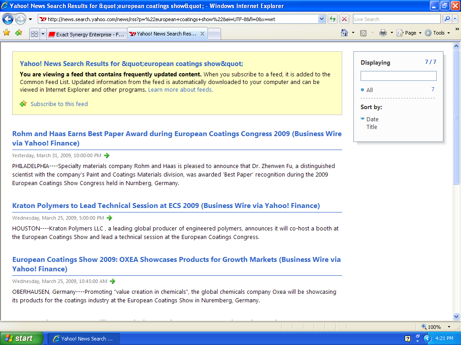Open Rohm and Haas Best Paper Award article
This screenshot has height=345, width=461.
(177, 138)
